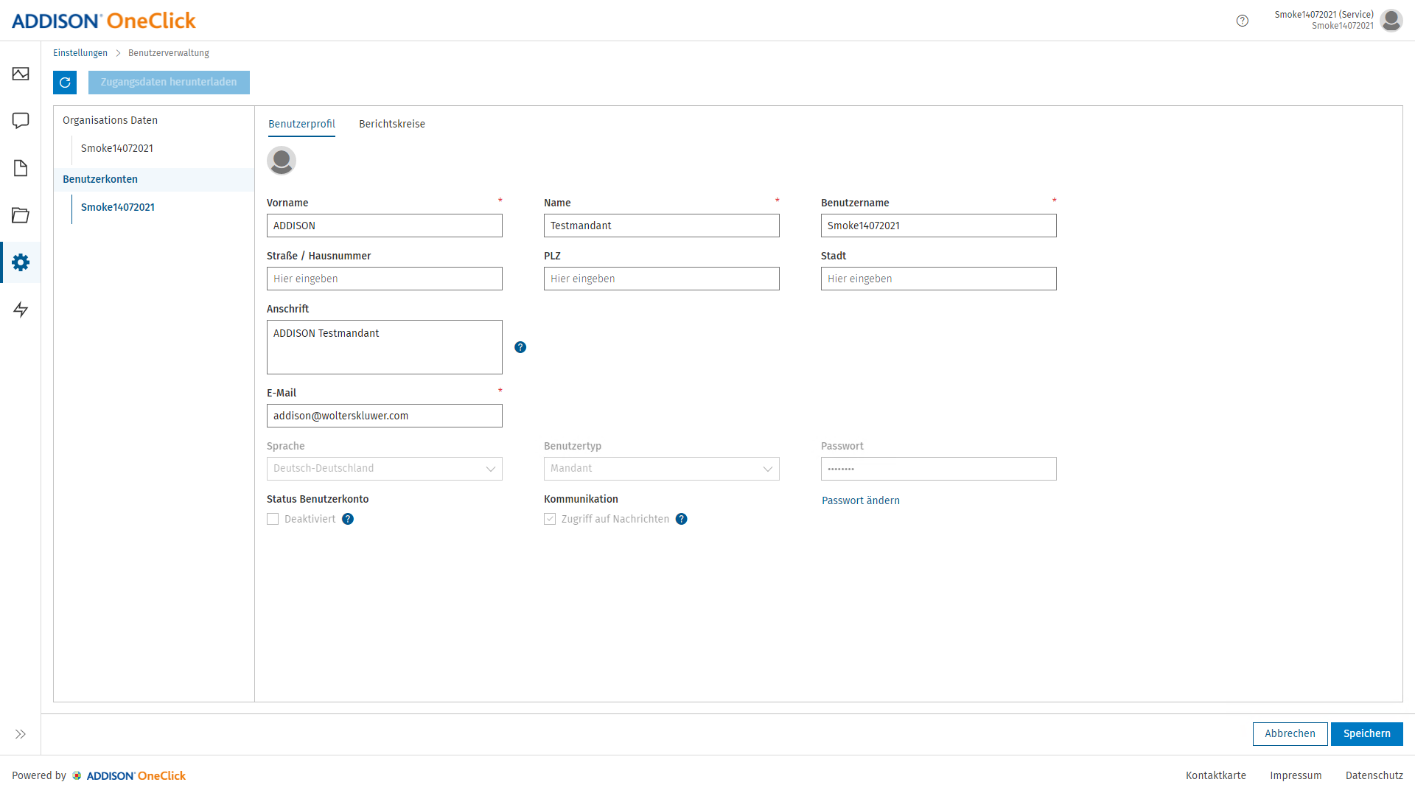Open the lightning bolt icon in sidebar
1415x796 pixels.
point(21,310)
